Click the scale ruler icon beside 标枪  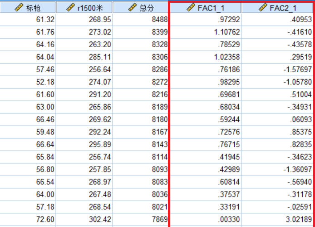[x=19, y=8]
